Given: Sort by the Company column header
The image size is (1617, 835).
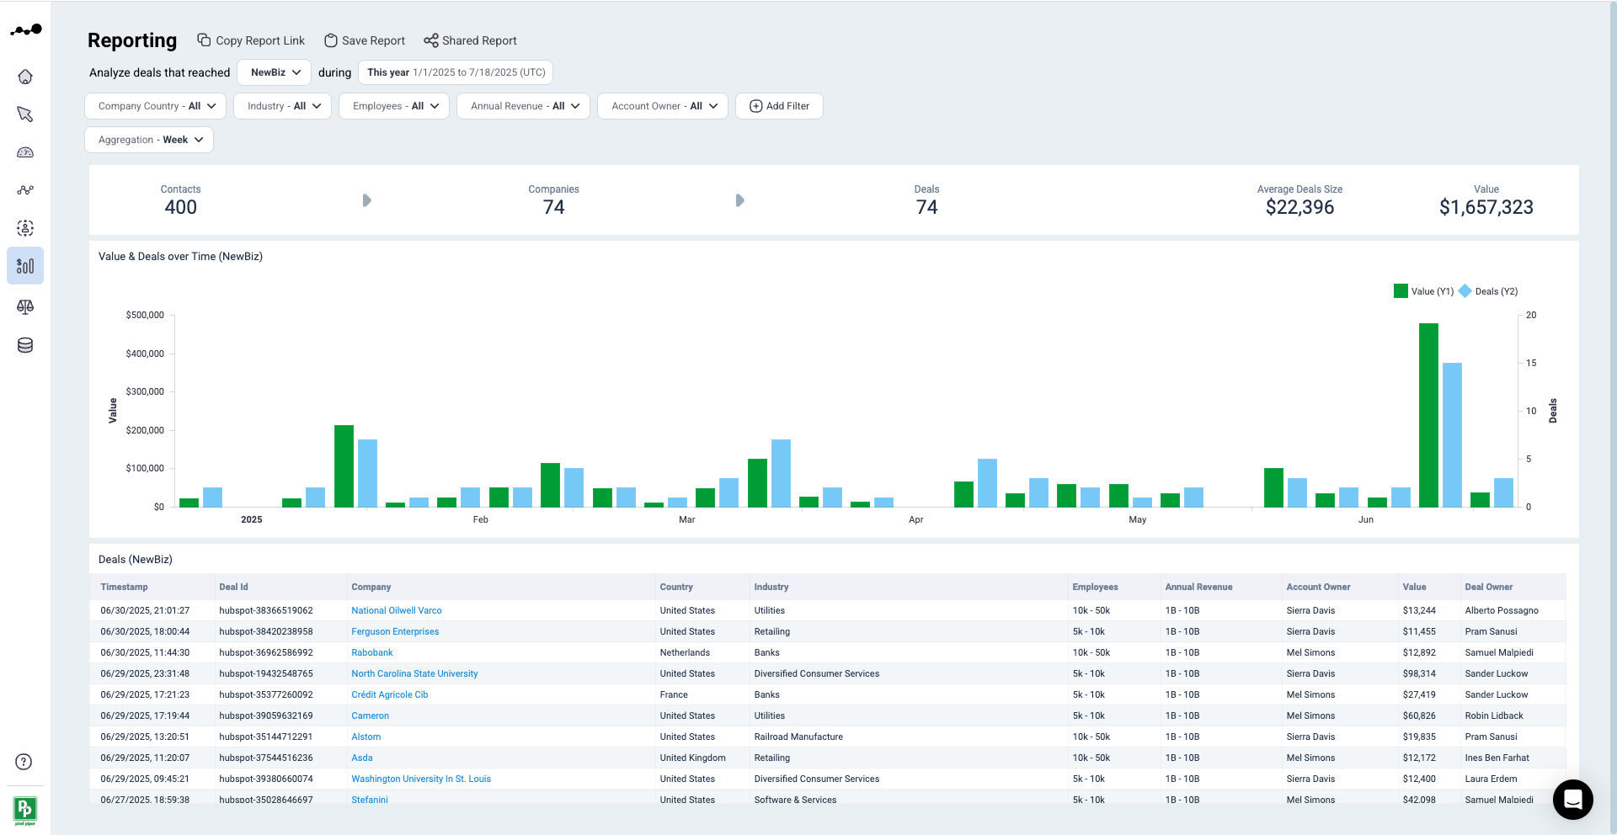Looking at the screenshot, I should [371, 587].
